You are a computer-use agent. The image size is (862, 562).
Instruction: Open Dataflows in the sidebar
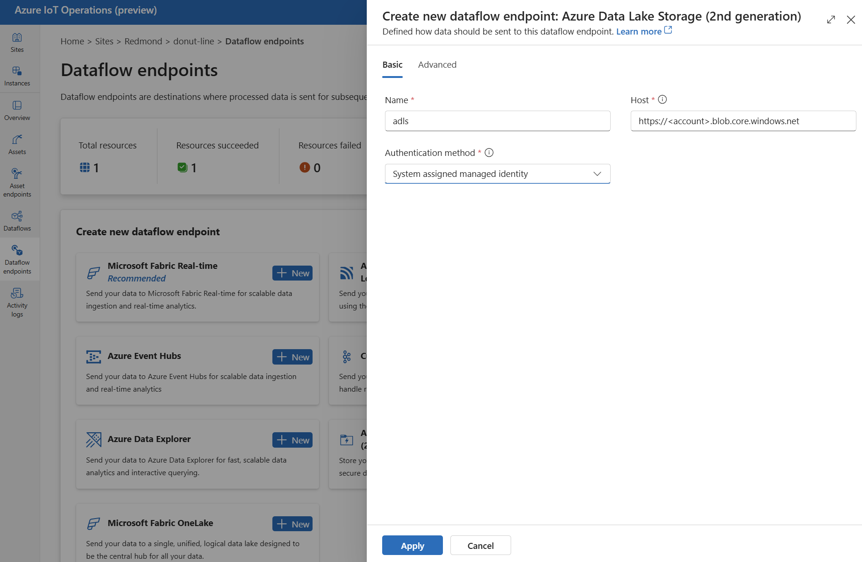tap(17, 221)
